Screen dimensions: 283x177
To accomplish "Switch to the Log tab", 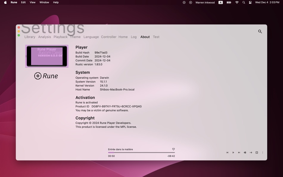I will point(133,37).
